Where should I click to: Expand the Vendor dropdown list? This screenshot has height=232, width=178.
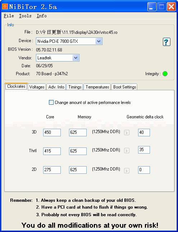click(76, 58)
